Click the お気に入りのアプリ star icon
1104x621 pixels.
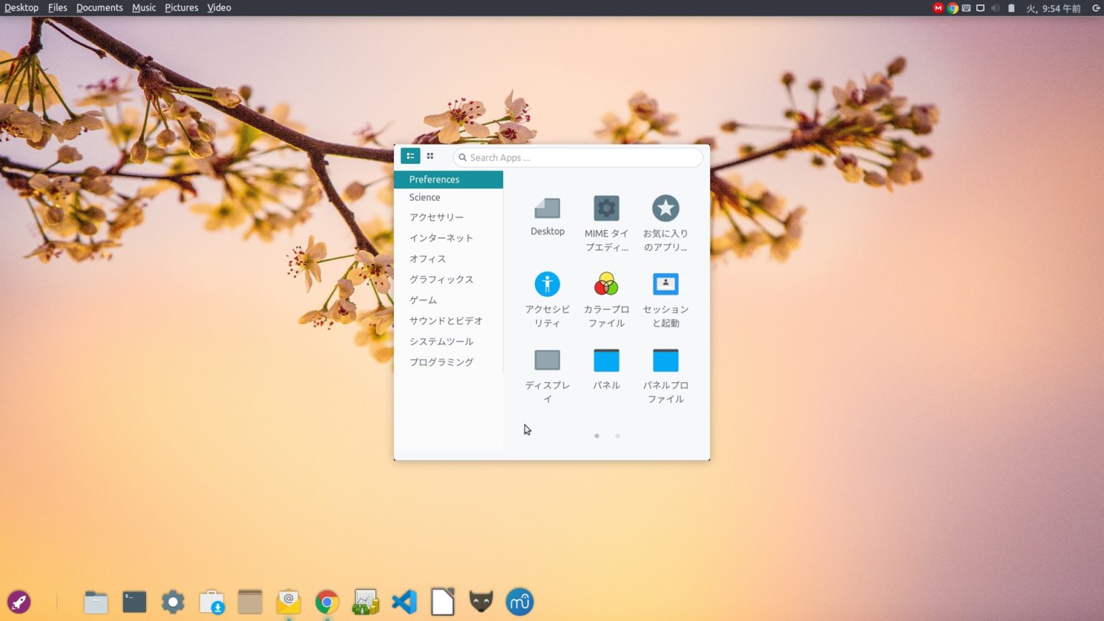tap(666, 207)
